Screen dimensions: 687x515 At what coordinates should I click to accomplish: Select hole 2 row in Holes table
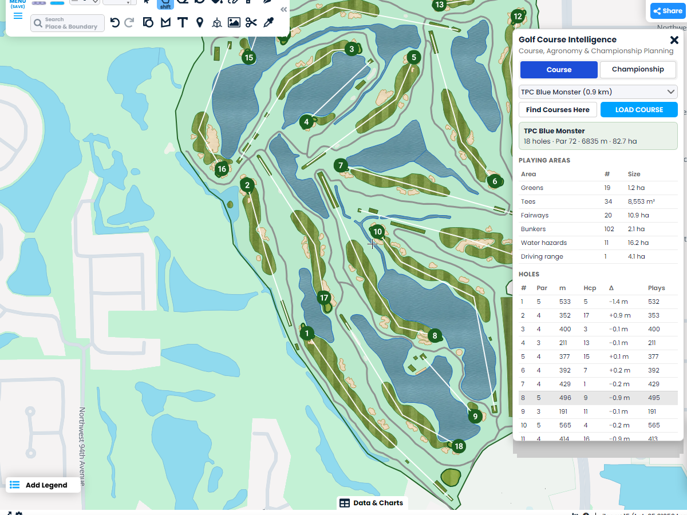pos(598,315)
